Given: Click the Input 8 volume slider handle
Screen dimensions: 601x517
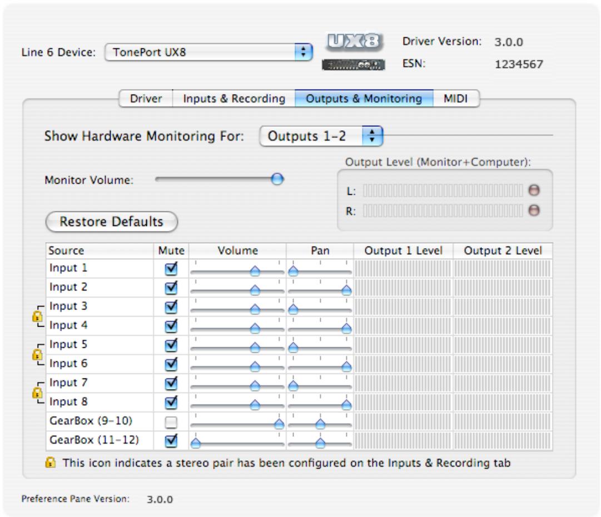Looking at the screenshot, I should coord(255,405).
